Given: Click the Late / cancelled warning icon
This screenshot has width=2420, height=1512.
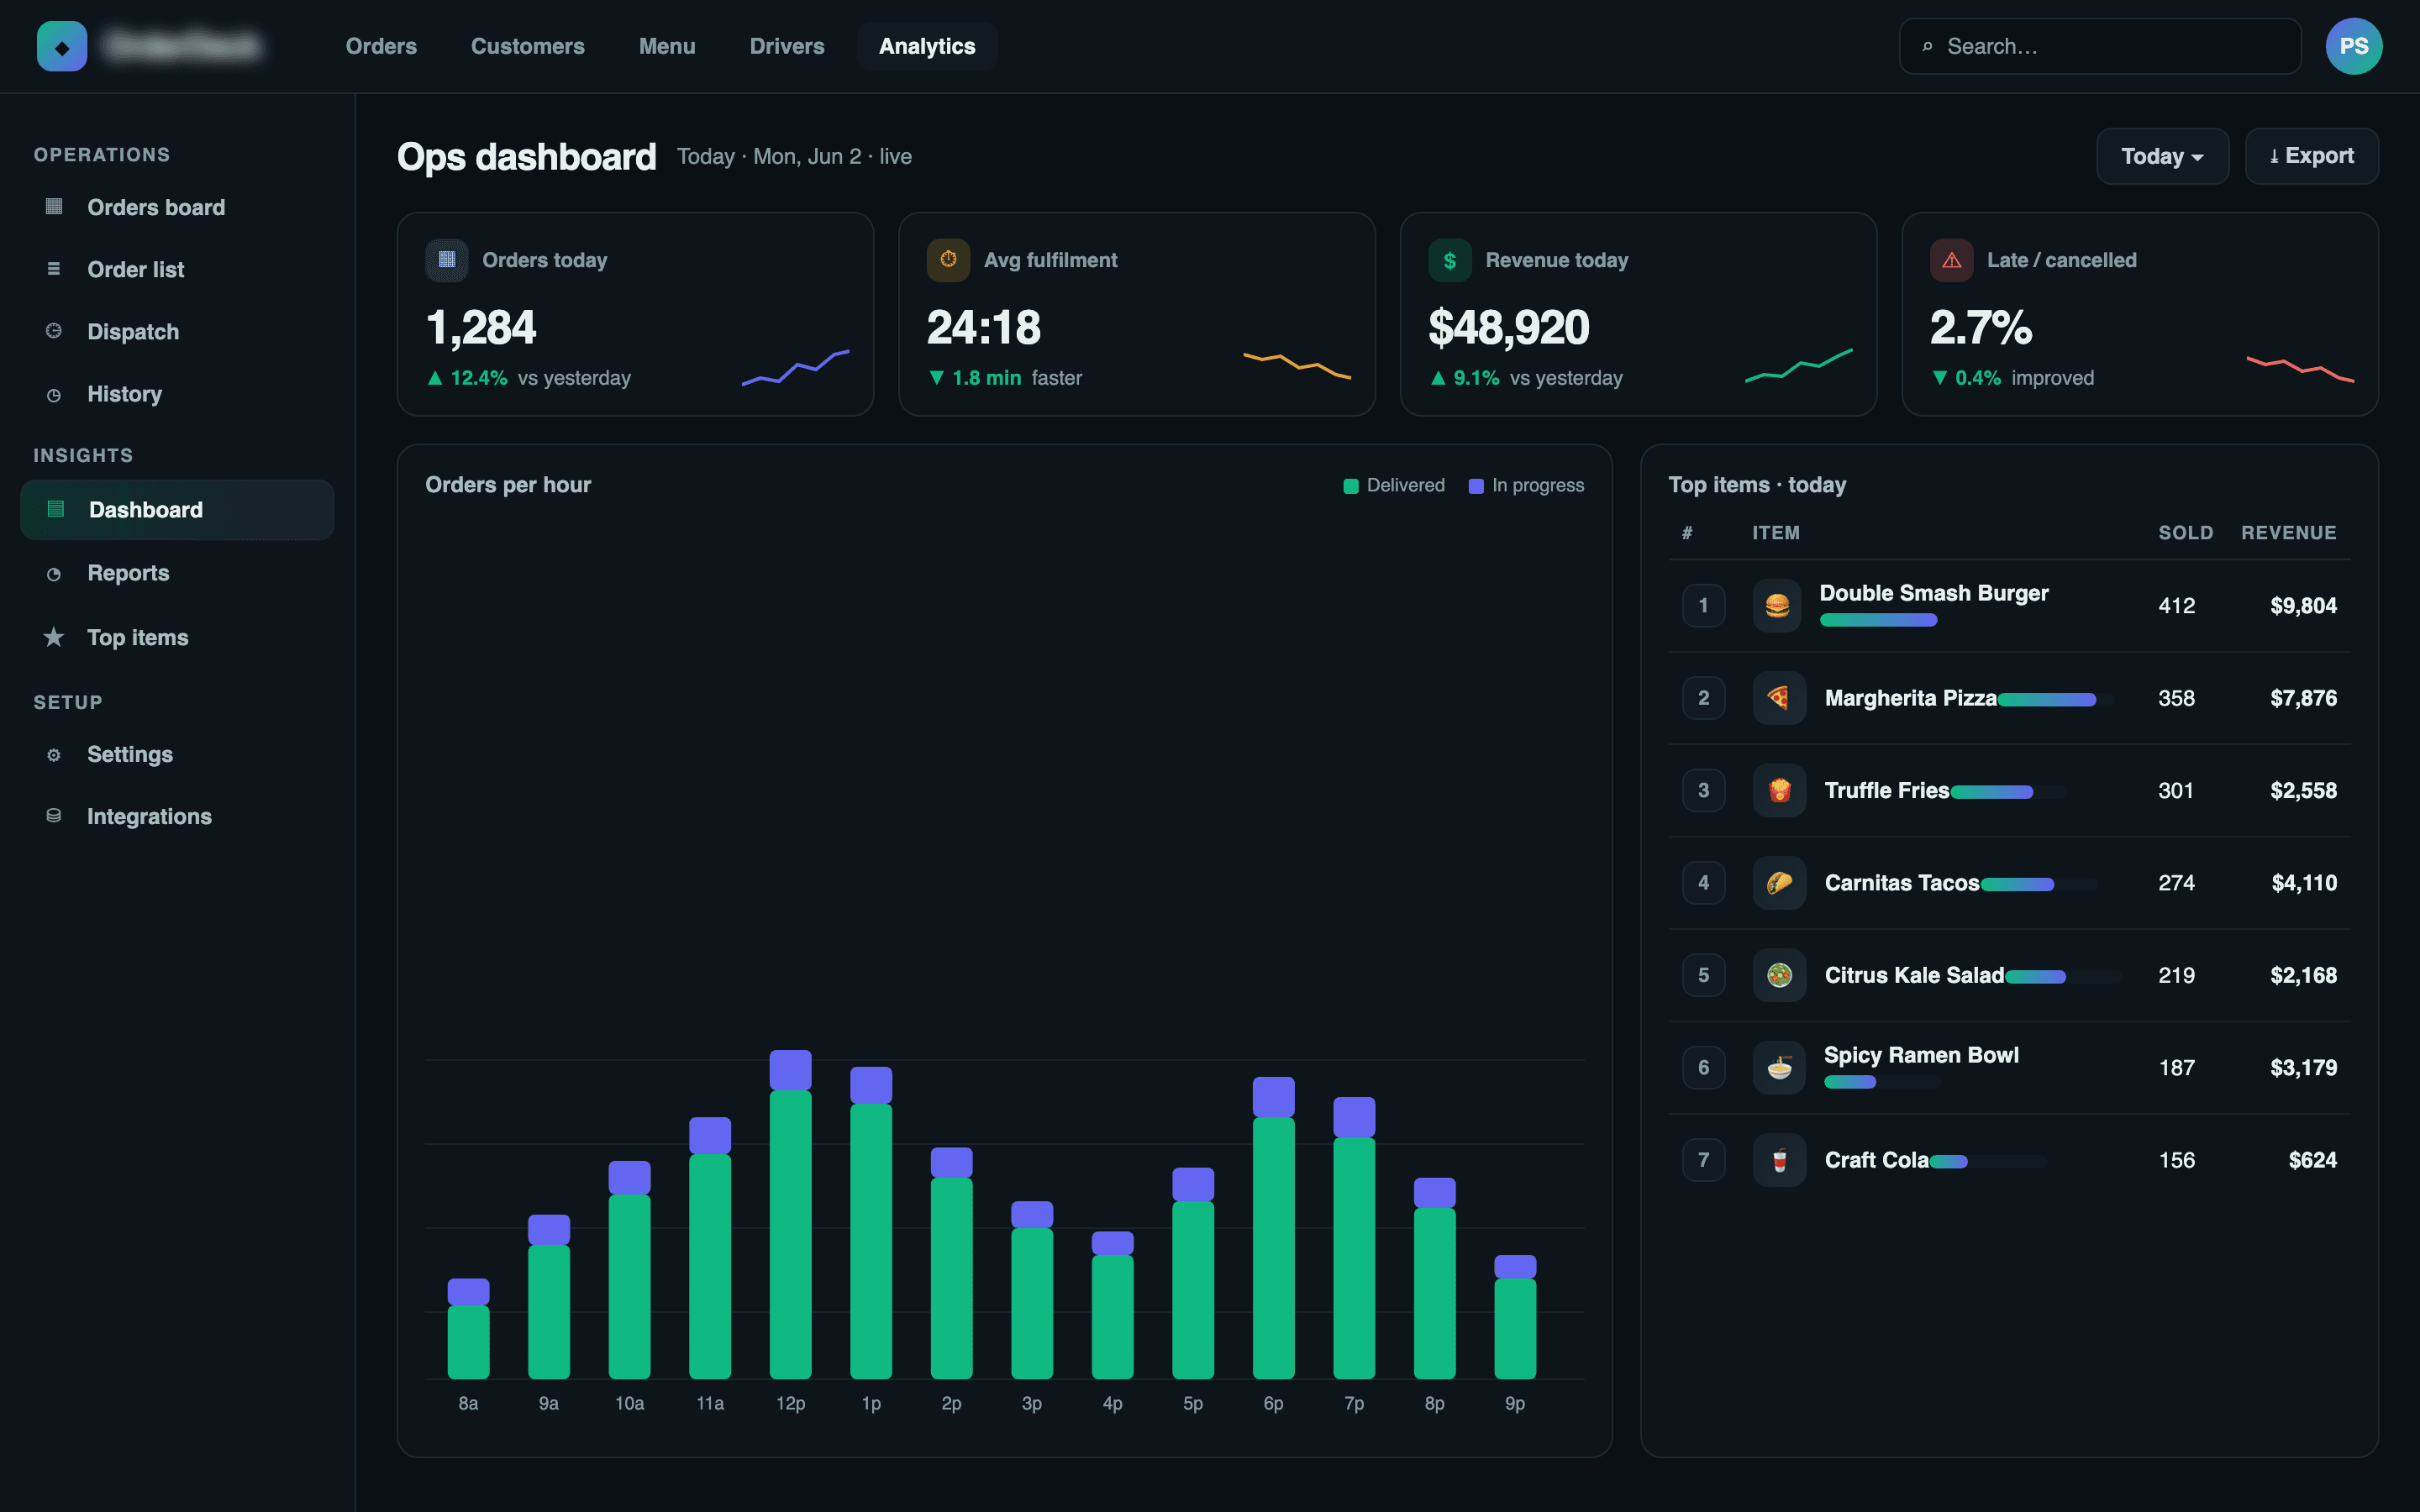Looking at the screenshot, I should [1951, 260].
